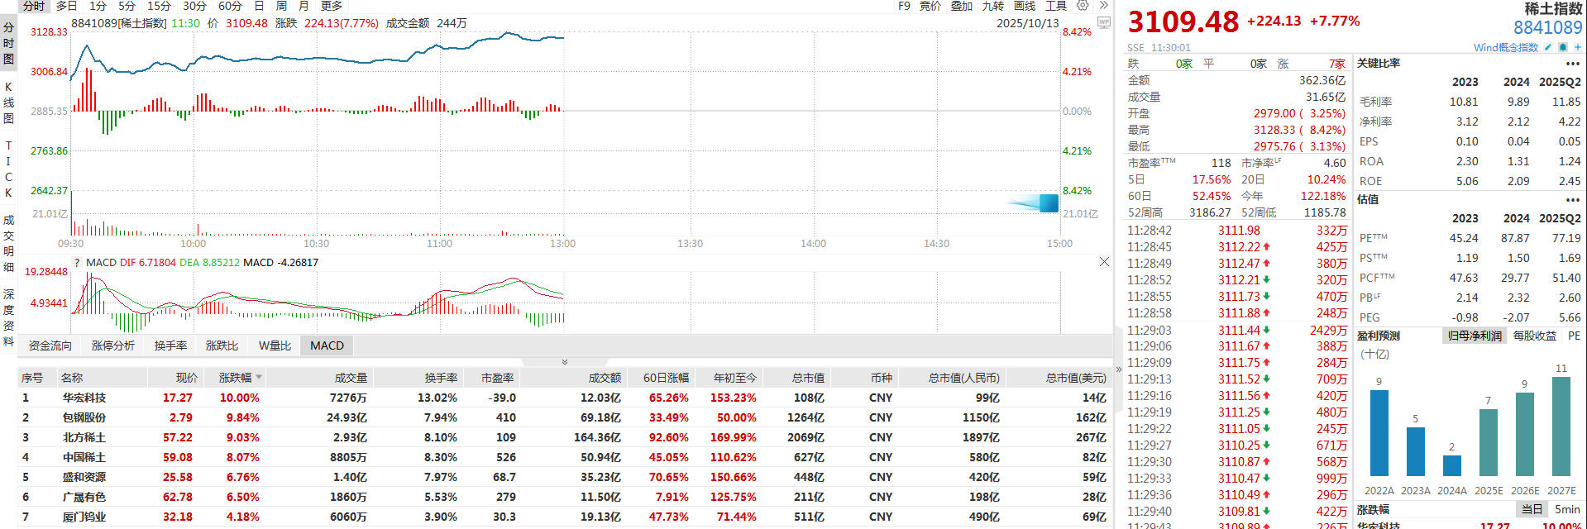Sort by 涨跌幅 column dropdown arrow

[259, 378]
